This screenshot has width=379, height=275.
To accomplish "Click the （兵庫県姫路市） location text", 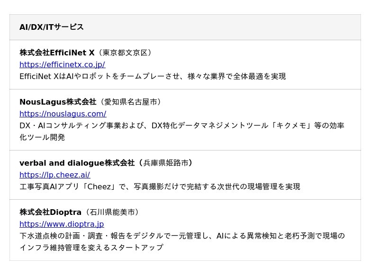I will coord(165,163).
